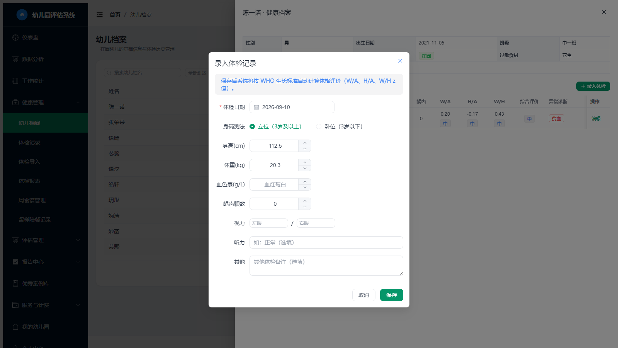Click the 编辑 link in exam record row
Viewport: 618px width, 348px height.
596,119
